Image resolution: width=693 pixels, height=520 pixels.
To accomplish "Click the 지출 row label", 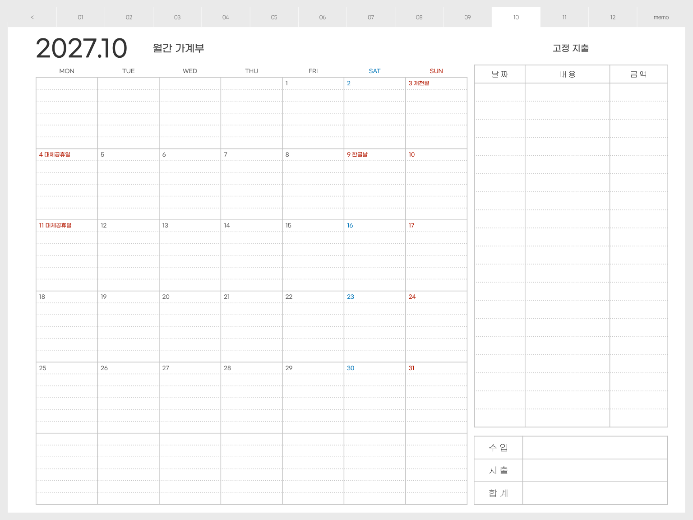I will 499,470.
